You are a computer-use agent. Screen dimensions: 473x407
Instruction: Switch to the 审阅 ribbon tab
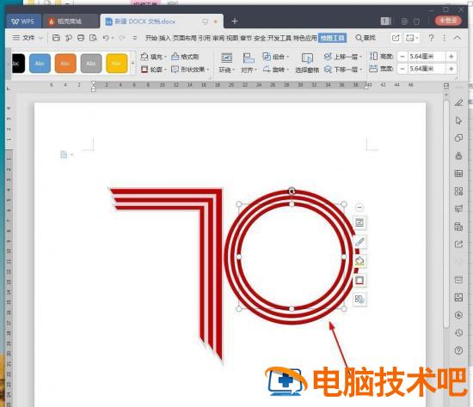coord(218,38)
